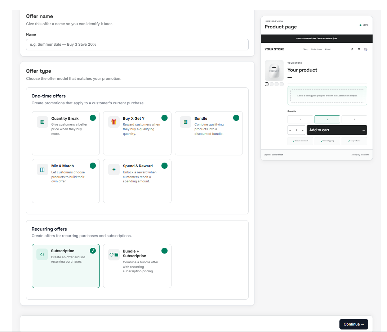Click the preview shopping cart icon
This screenshot has height=332, width=387.
click(x=366, y=49)
